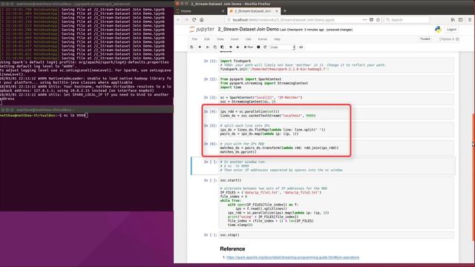Click the localhost address bar

(x=292, y=20)
